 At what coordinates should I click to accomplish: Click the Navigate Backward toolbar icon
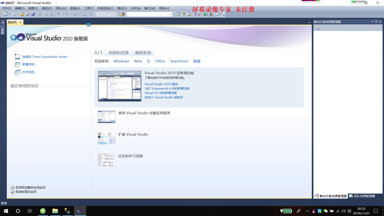(76, 14)
